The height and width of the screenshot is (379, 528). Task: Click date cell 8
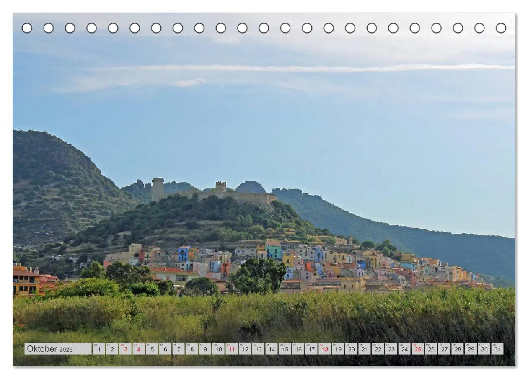(x=192, y=349)
